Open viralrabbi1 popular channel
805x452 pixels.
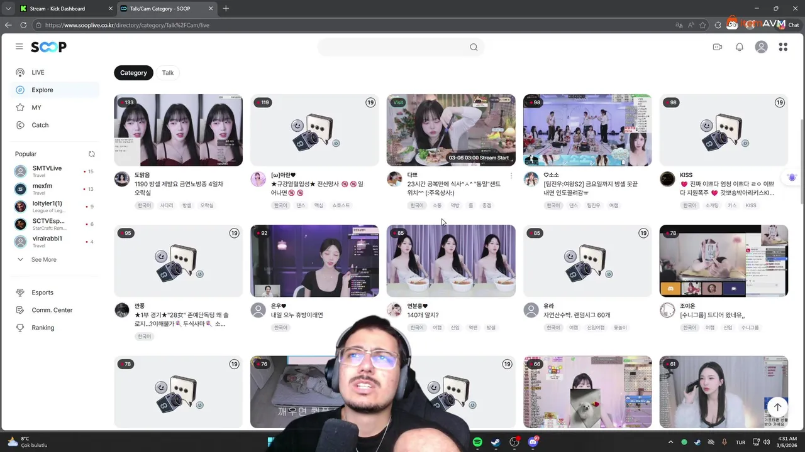coord(54,242)
